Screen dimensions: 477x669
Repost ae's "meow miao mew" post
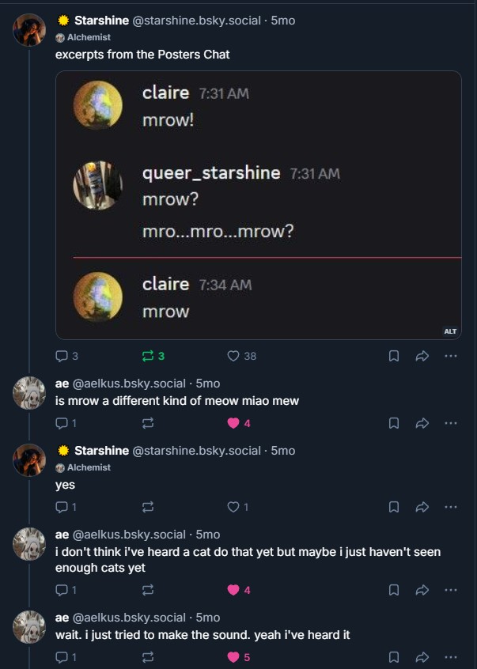(x=147, y=423)
